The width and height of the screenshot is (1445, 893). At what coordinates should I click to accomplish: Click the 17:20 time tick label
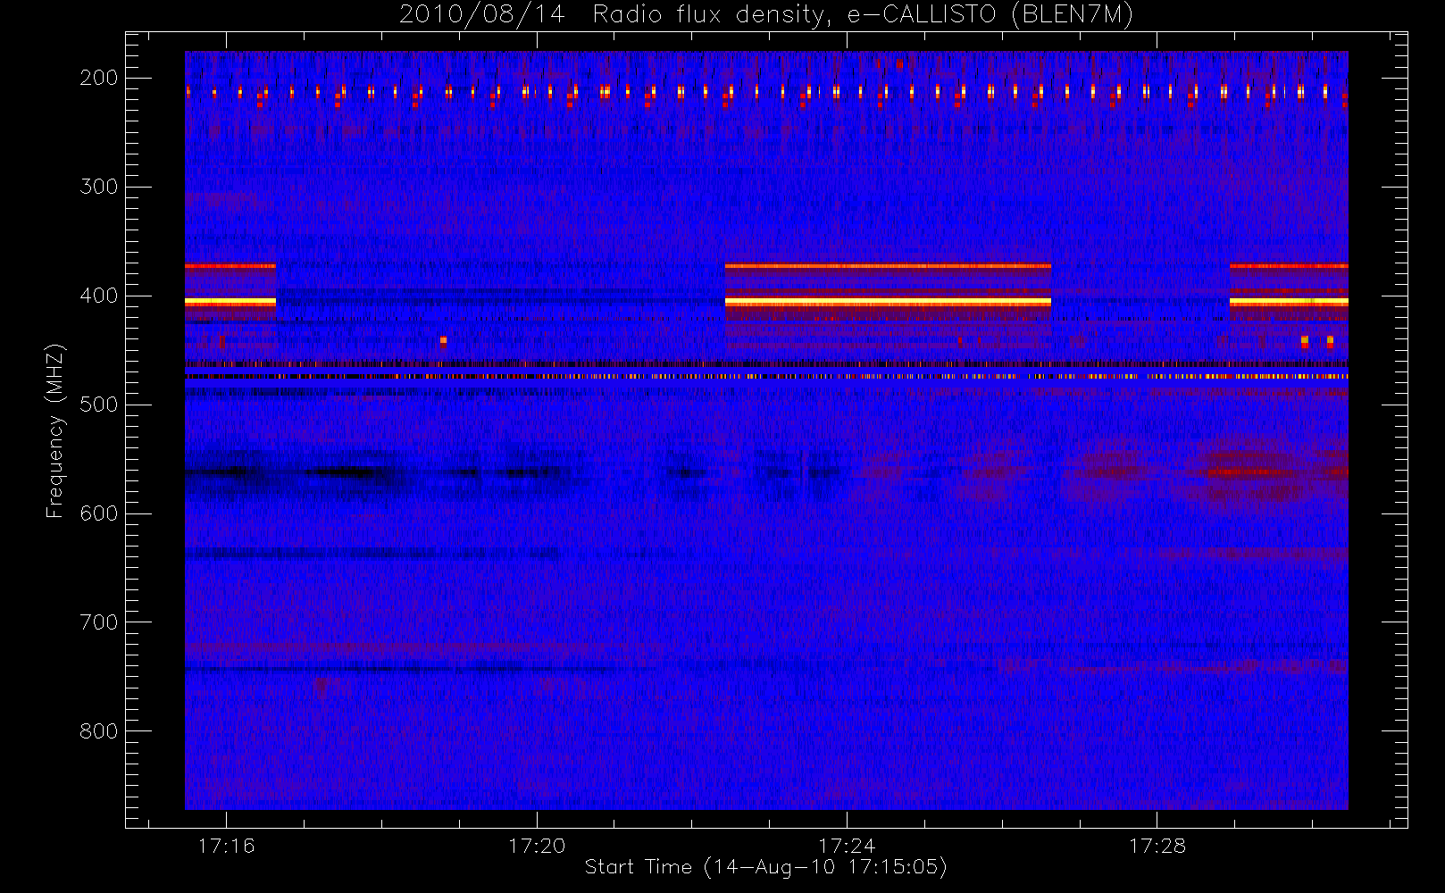pos(537,846)
